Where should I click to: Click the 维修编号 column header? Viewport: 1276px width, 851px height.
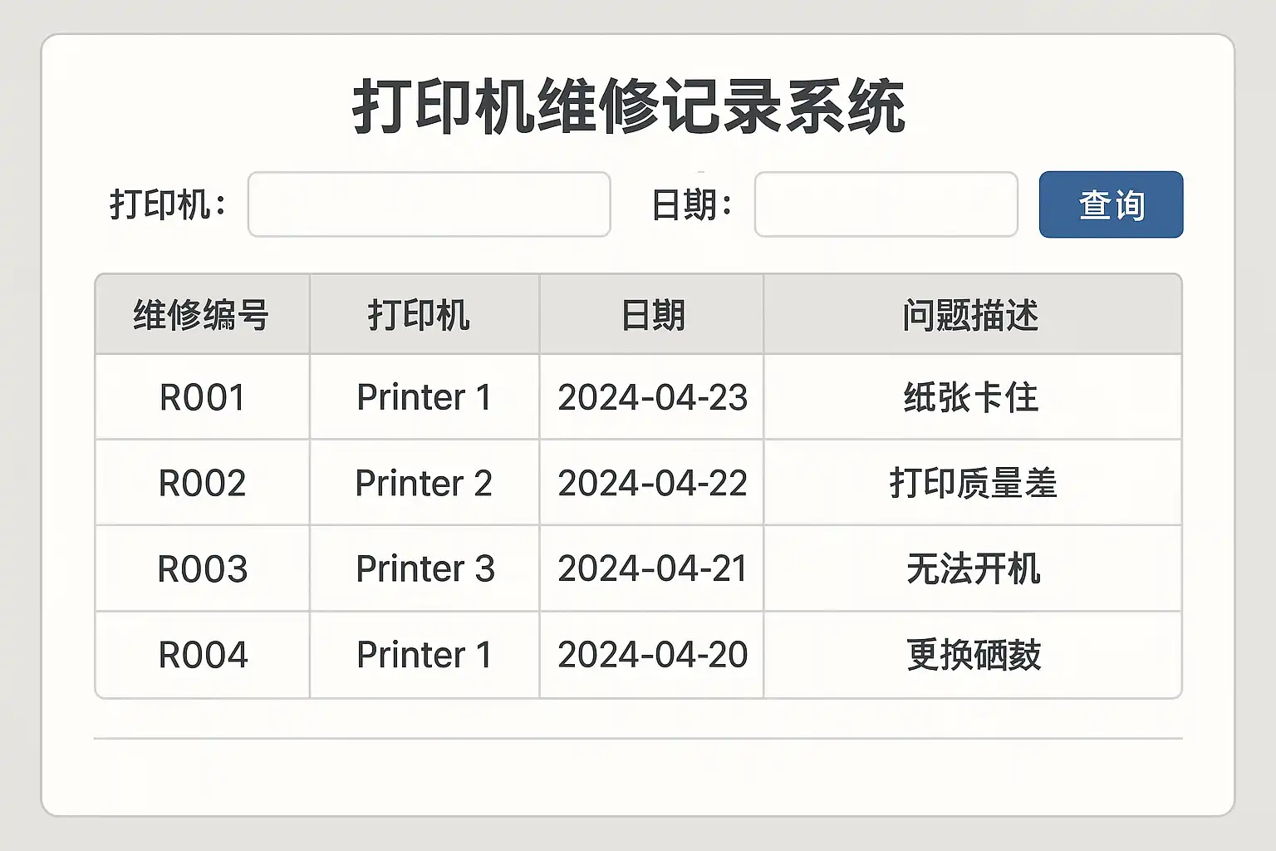(202, 315)
